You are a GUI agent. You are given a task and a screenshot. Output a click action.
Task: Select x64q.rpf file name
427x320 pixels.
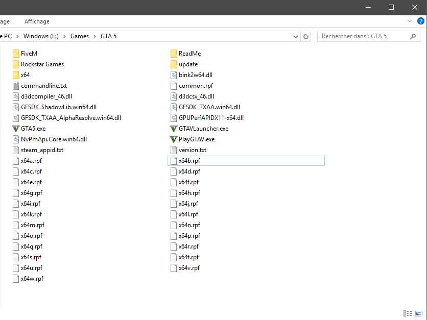pyautogui.click(x=32, y=247)
